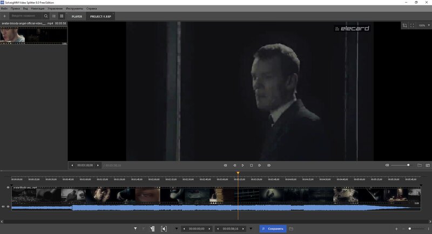
Task: Step current time forward with right arrow
Action: [x=98, y=165]
